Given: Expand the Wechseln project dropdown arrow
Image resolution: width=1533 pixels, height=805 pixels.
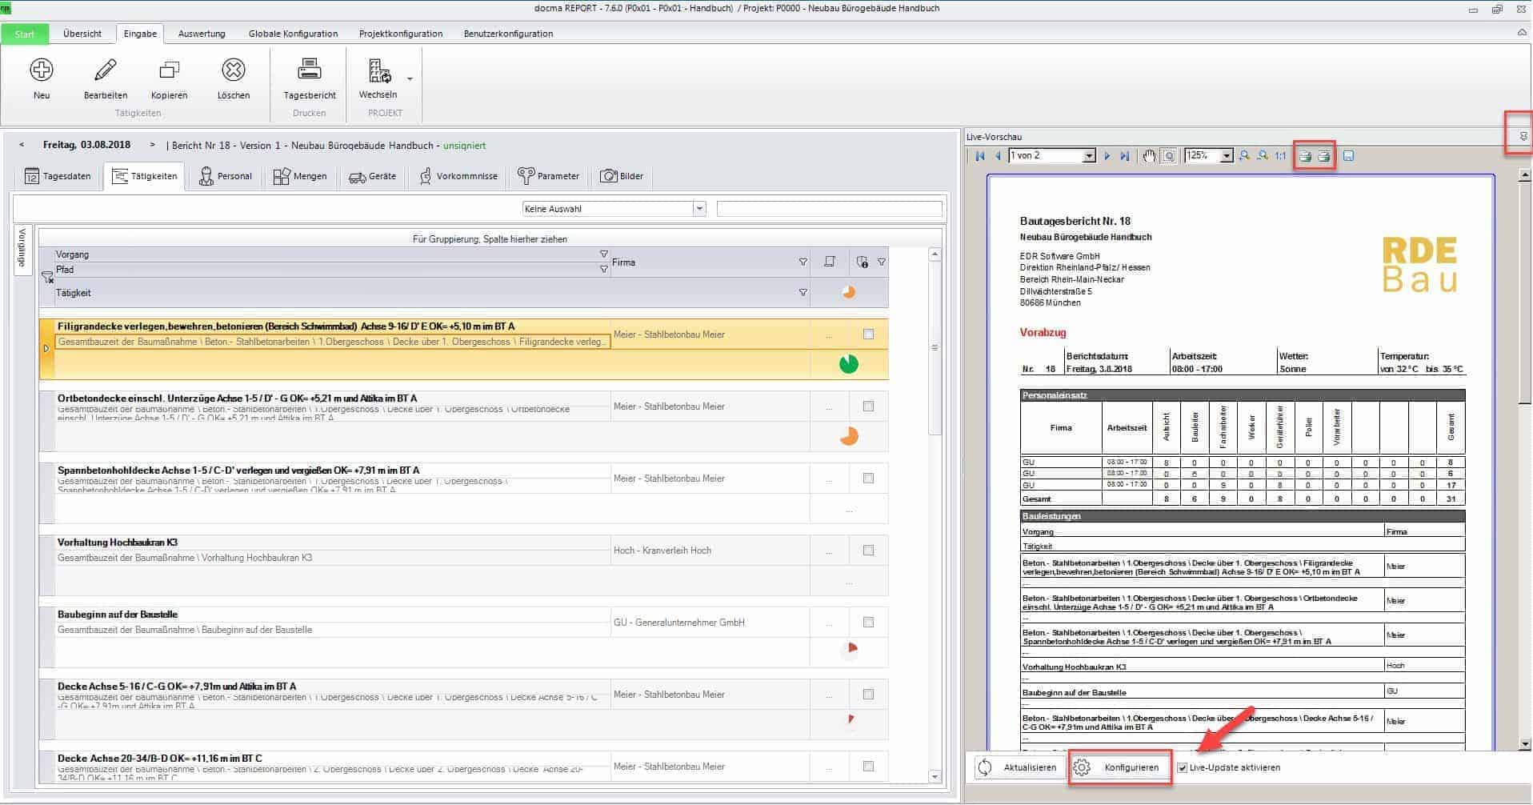Looking at the screenshot, I should 410,79.
